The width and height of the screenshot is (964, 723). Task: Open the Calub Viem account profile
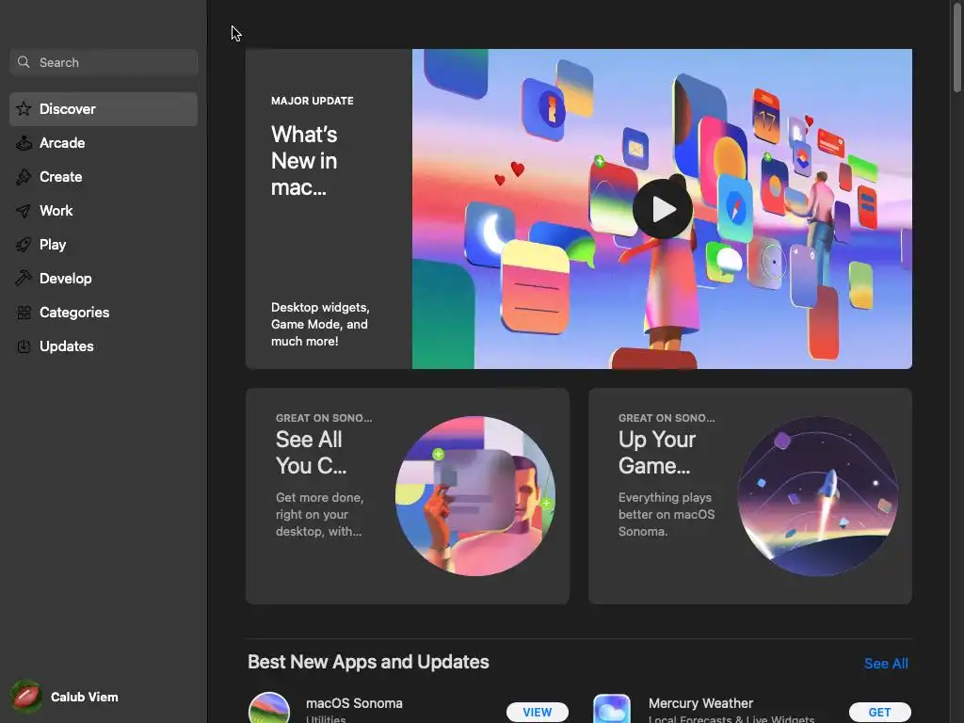tap(65, 697)
